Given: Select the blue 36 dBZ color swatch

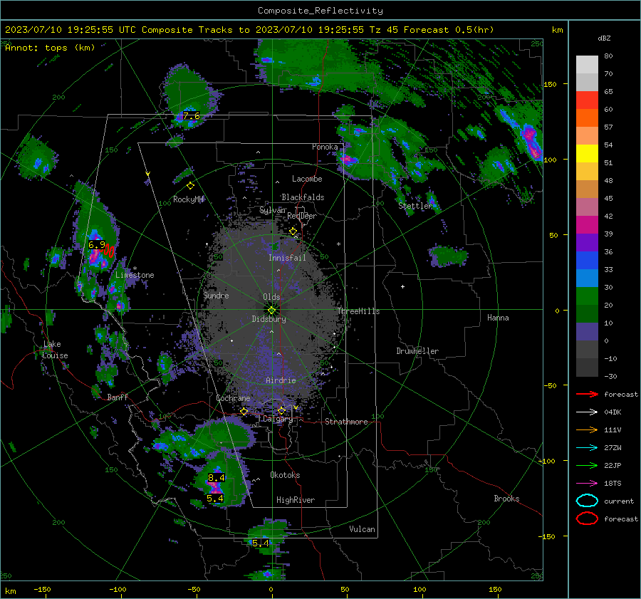Looking at the screenshot, I should [x=587, y=260].
